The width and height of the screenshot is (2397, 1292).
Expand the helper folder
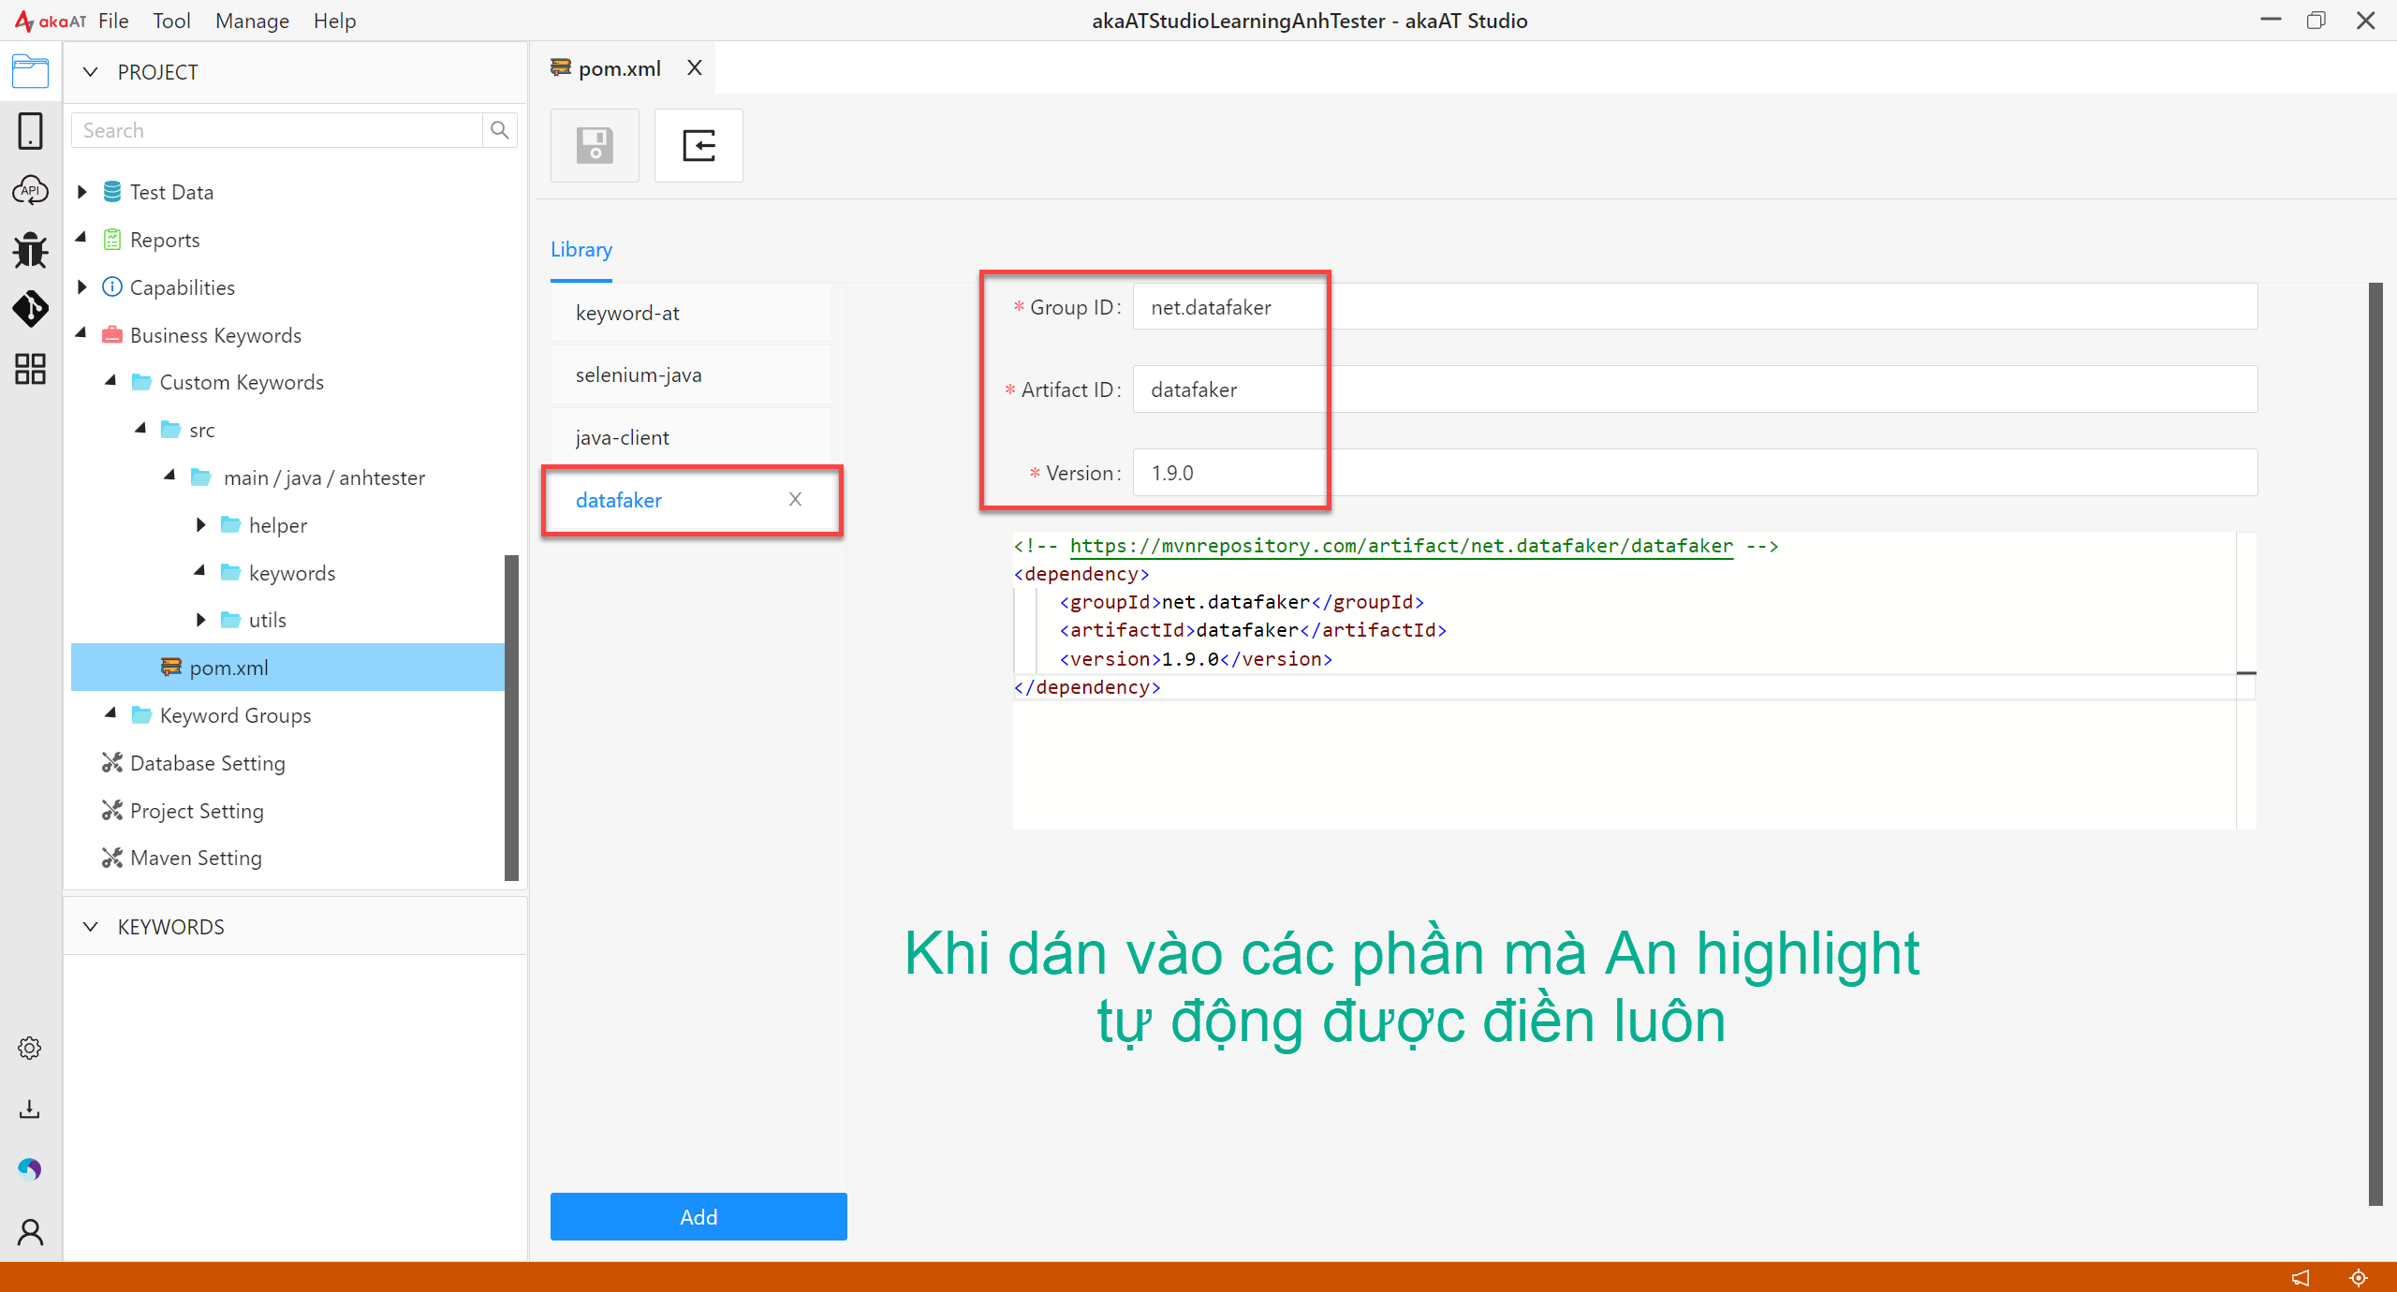point(200,525)
